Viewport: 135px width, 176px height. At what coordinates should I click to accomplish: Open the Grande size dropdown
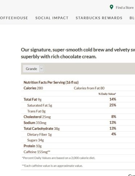coord(33,69)
